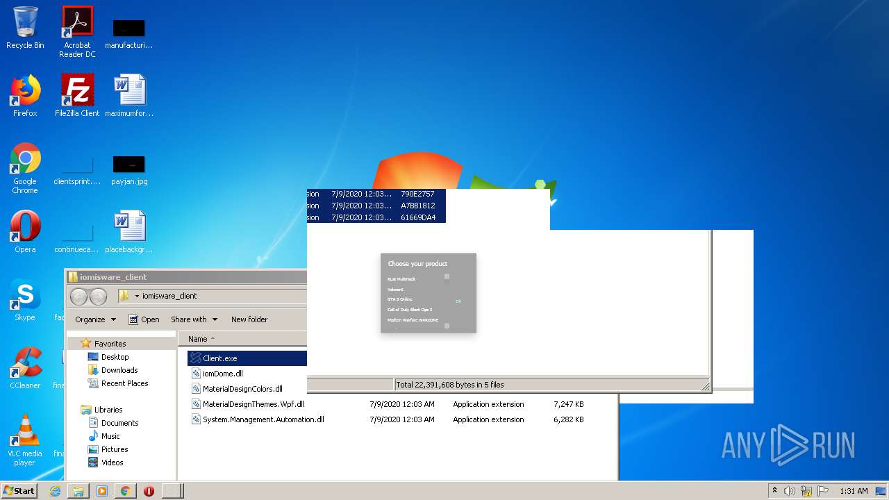Click Open in the explorer toolbar

[144, 319]
